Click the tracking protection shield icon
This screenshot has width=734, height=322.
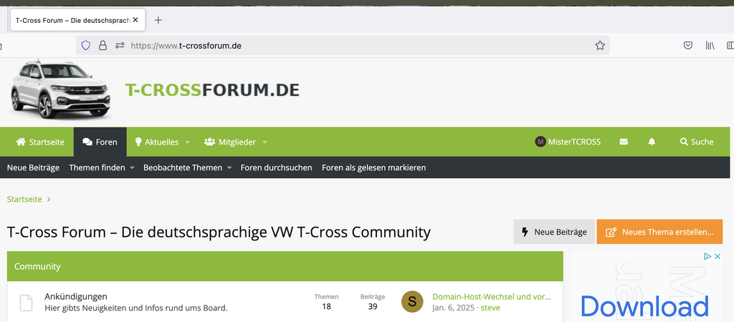[x=86, y=45]
